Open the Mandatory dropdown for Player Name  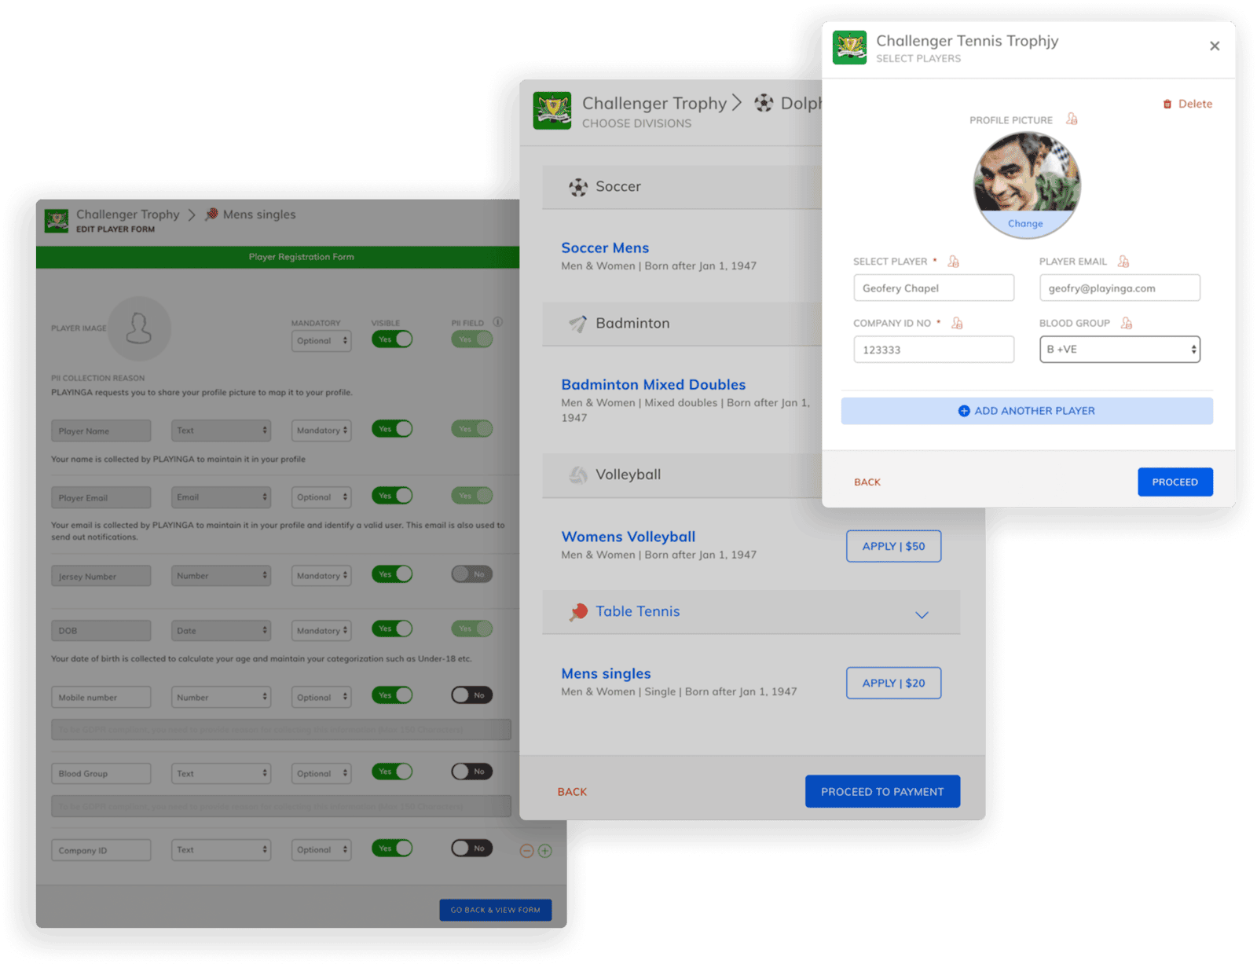pos(321,431)
